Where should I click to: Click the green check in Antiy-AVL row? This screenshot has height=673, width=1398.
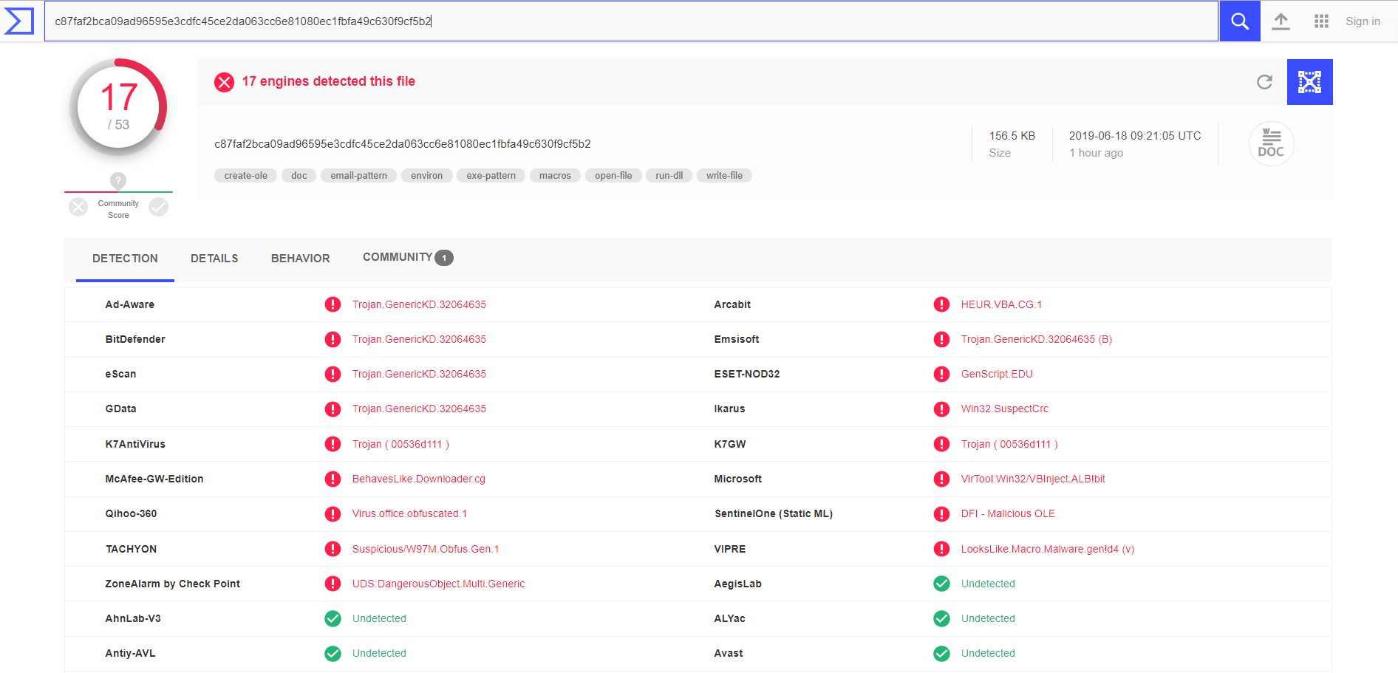tap(333, 653)
